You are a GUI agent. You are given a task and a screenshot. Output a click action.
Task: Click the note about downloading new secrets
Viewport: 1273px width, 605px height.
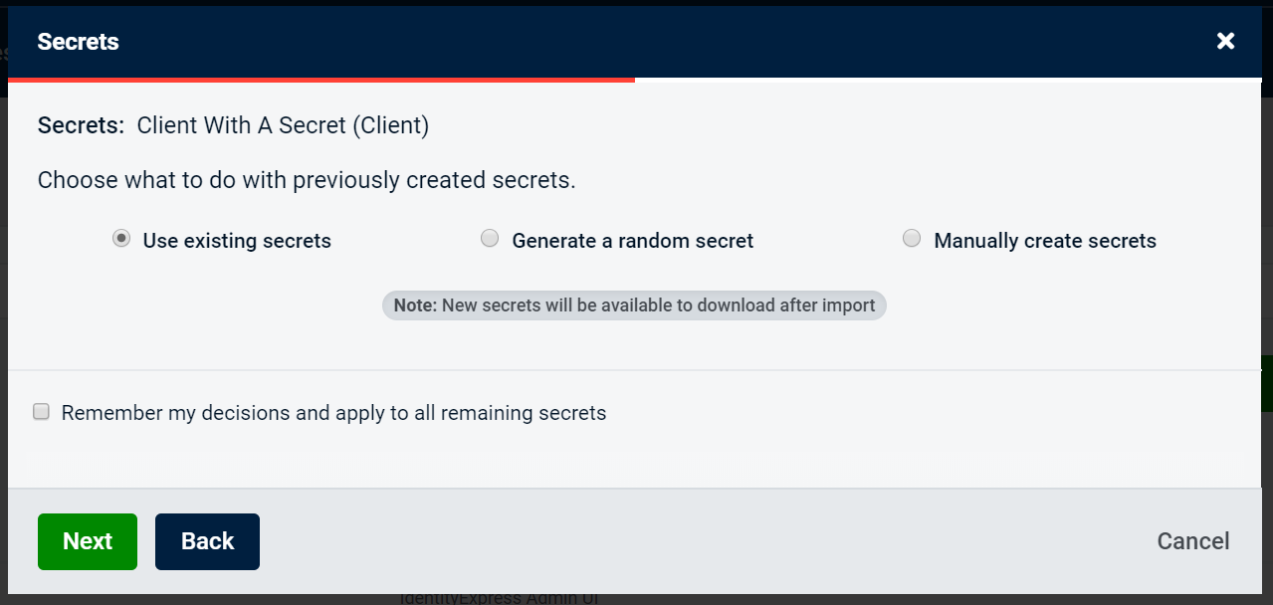633,304
